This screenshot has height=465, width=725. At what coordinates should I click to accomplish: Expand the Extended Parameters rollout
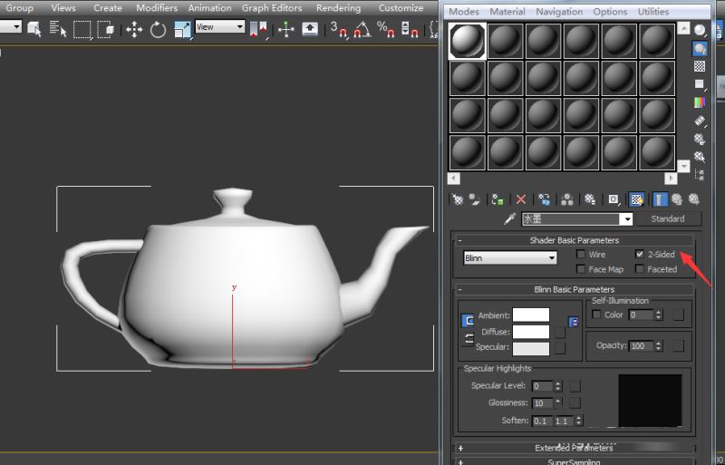click(574, 448)
